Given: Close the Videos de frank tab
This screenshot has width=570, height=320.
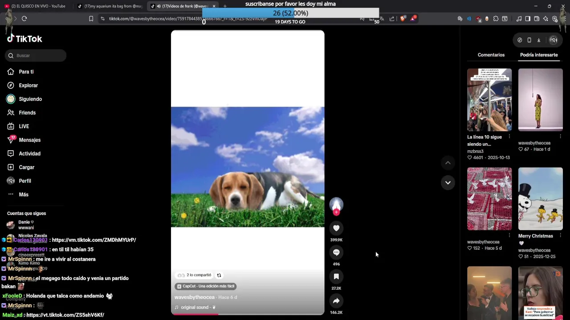Looking at the screenshot, I should (x=214, y=6).
